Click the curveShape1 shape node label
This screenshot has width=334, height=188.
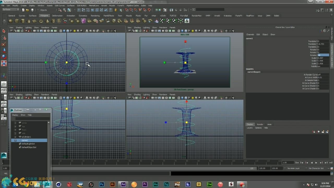[254, 72]
